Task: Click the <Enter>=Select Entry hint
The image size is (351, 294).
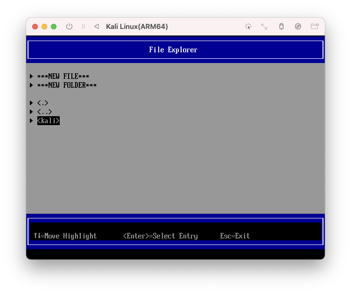Action: (160, 236)
